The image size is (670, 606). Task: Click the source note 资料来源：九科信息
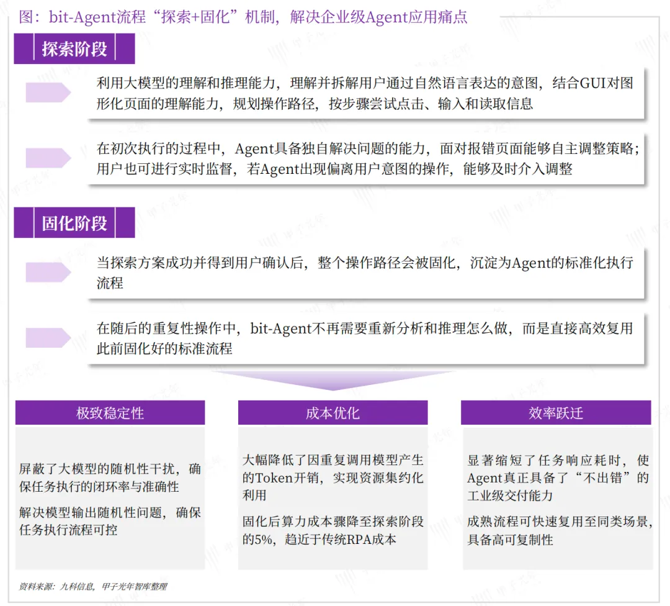[x=93, y=586]
